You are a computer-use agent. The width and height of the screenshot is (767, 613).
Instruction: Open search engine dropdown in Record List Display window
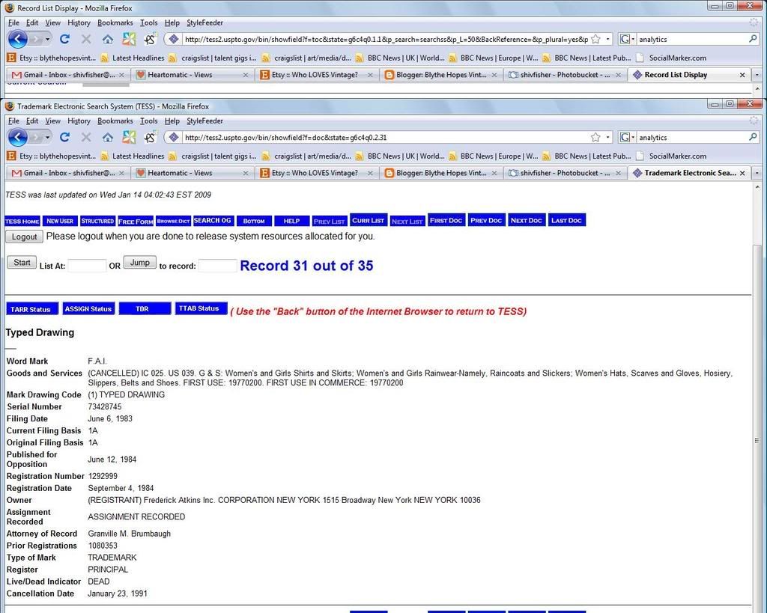pos(633,39)
